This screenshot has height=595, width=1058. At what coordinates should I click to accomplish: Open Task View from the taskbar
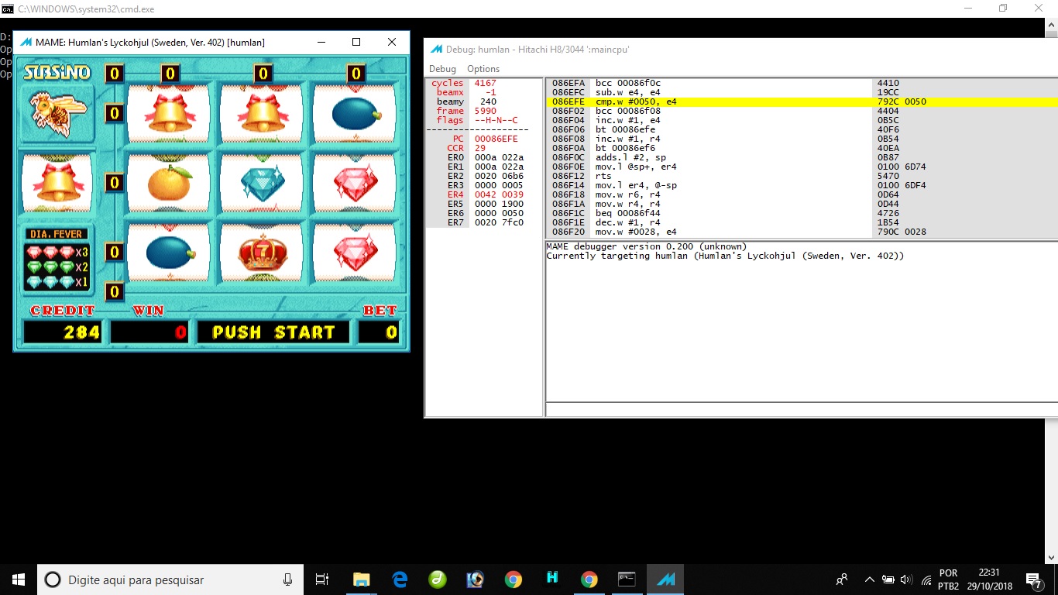tap(322, 580)
